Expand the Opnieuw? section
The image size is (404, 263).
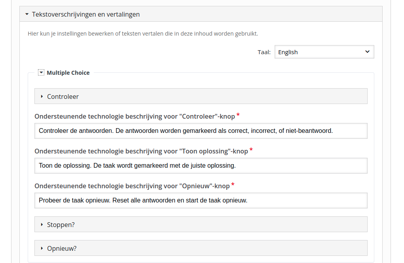[x=201, y=248]
